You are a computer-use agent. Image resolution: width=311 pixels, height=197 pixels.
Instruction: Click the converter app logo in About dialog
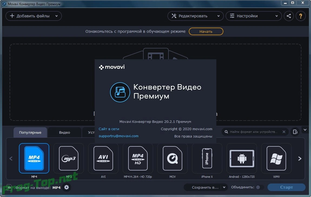tap(120, 92)
